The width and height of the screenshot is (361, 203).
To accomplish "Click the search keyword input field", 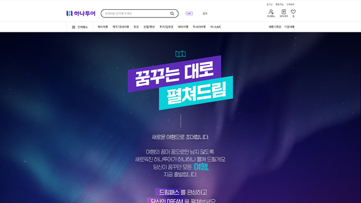I will point(137,13).
